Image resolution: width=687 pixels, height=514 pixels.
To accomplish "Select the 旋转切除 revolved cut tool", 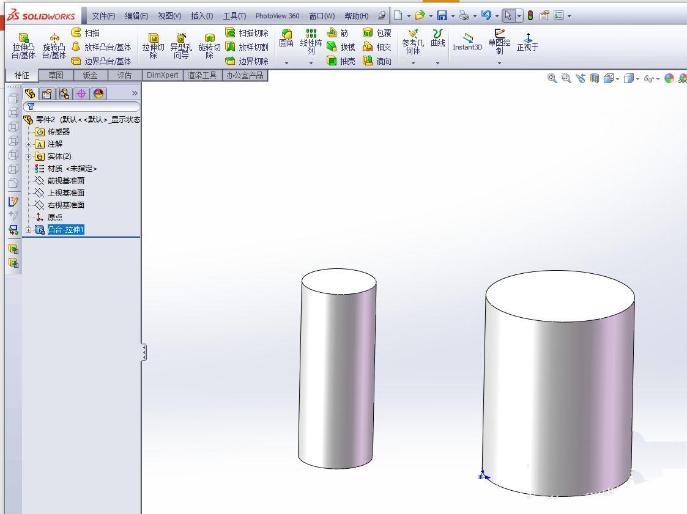I will (209, 46).
